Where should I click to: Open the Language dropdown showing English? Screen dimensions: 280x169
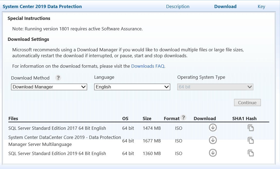(x=132, y=87)
